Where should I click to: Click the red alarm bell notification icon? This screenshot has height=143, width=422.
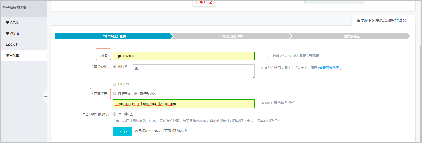201,2
